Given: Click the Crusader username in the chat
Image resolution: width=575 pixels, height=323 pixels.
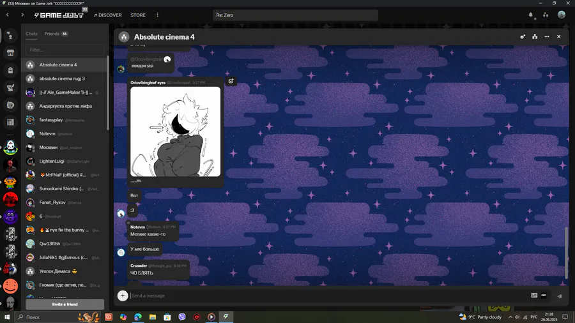Looking at the screenshot, I should (x=139, y=266).
